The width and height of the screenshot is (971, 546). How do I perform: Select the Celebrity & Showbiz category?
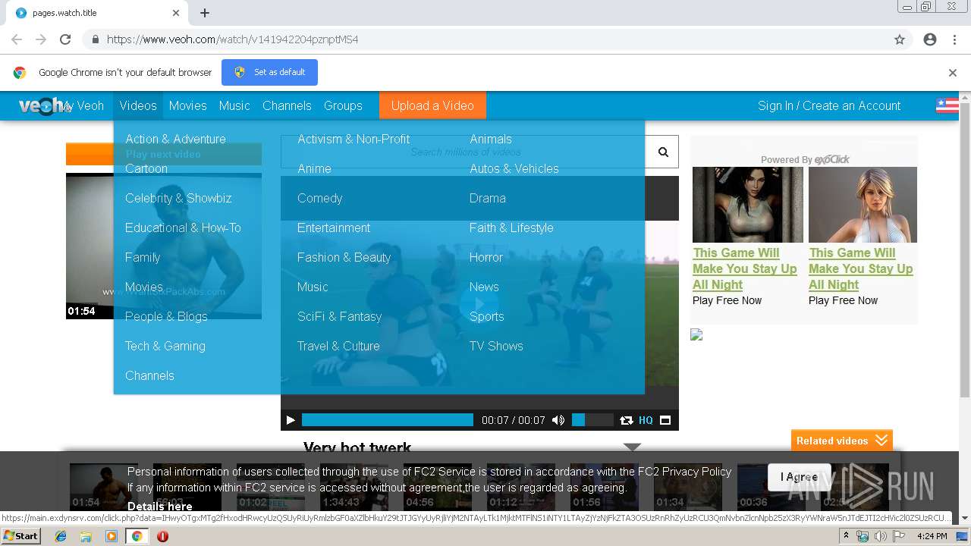178,198
